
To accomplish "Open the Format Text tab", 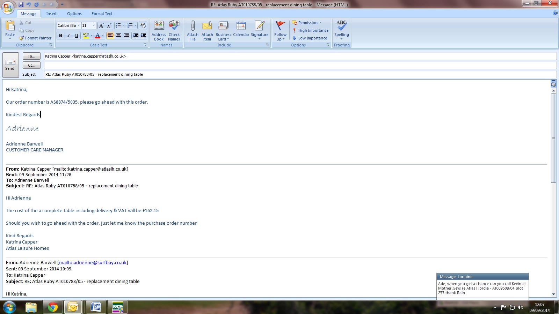I will coord(102,14).
